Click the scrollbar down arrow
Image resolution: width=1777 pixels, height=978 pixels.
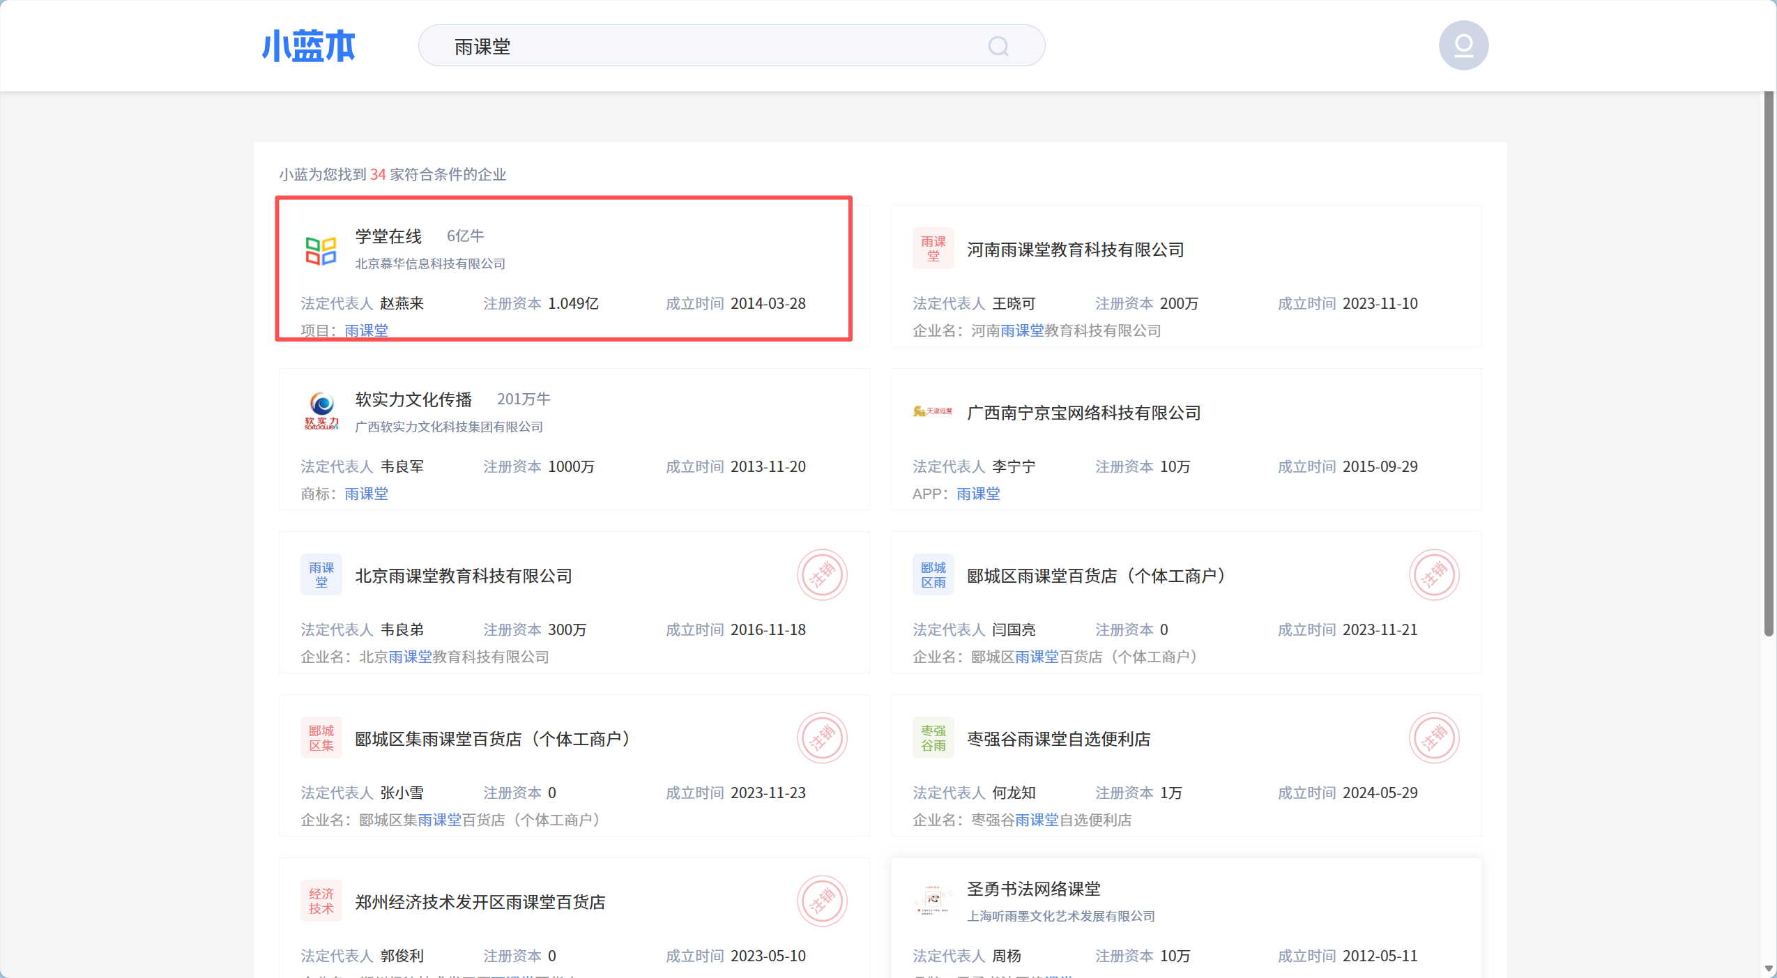coord(1769,969)
